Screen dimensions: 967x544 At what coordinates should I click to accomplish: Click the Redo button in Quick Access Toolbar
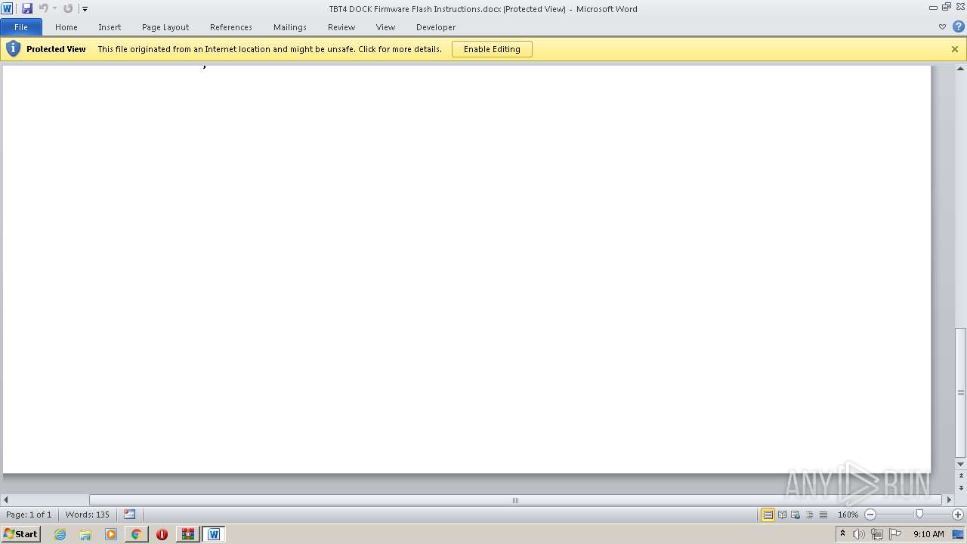pos(68,8)
